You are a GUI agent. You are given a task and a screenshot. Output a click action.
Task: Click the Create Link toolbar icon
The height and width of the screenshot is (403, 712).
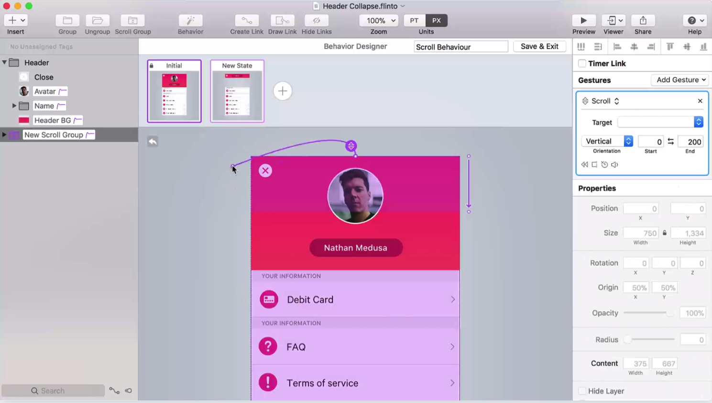point(246,21)
